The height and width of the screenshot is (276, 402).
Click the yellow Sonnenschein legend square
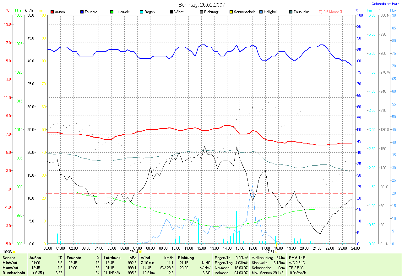[231, 12]
